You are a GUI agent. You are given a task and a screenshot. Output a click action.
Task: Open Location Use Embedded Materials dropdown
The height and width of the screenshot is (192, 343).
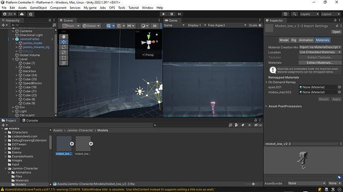[x=320, y=52]
